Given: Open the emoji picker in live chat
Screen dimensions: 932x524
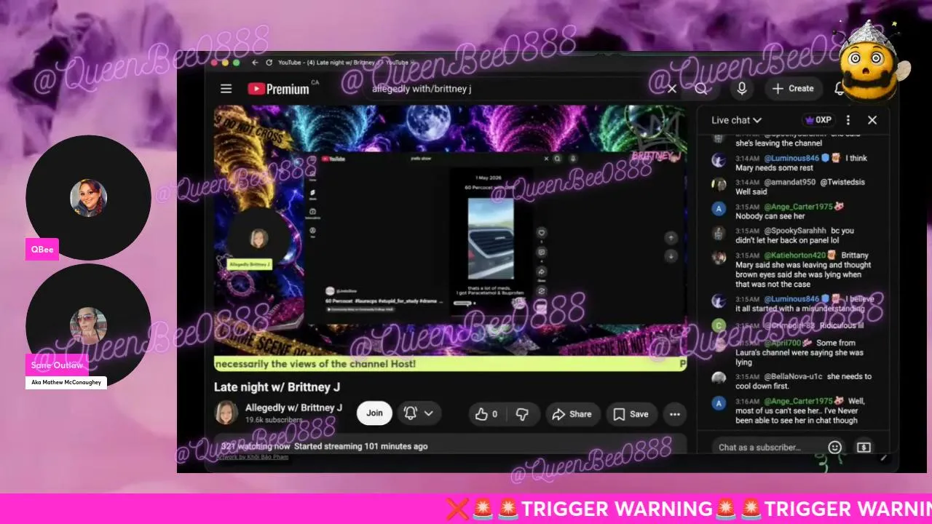Looking at the screenshot, I should click(x=835, y=448).
